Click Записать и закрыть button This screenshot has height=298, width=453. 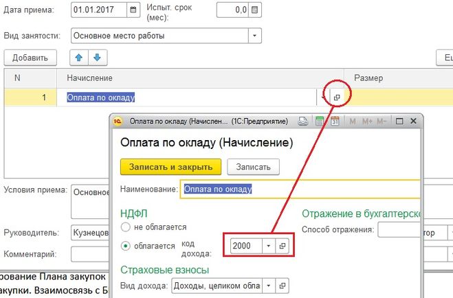coord(170,167)
